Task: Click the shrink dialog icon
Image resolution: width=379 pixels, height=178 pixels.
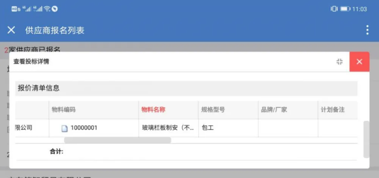Action: (340, 61)
